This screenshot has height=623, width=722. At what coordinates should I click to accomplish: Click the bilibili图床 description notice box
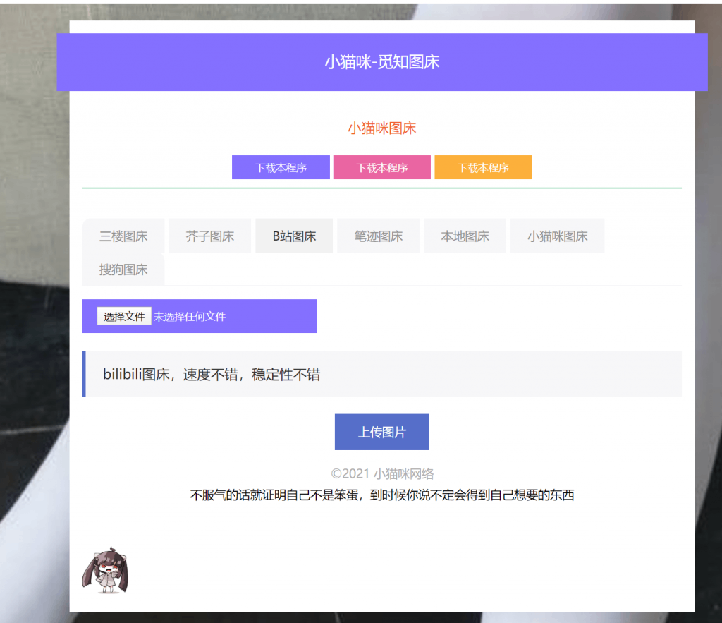[381, 374]
